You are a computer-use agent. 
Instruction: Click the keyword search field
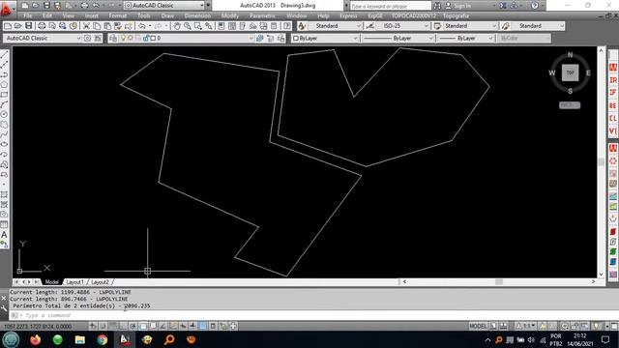[x=390, y=6]
